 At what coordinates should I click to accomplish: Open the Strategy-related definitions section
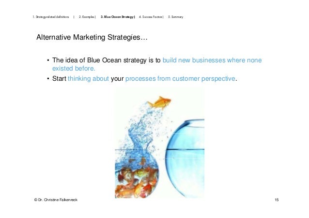click(51, 17)
